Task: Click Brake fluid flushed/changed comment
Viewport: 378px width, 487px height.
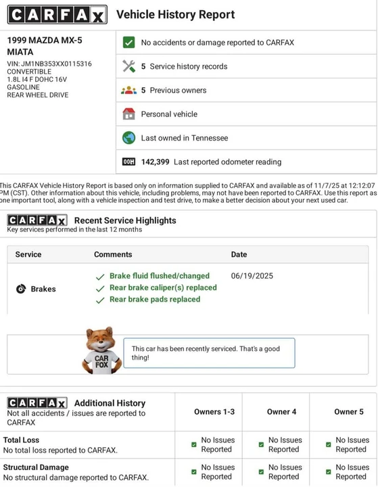Action: pyautogui.click(x=160, y=276)
